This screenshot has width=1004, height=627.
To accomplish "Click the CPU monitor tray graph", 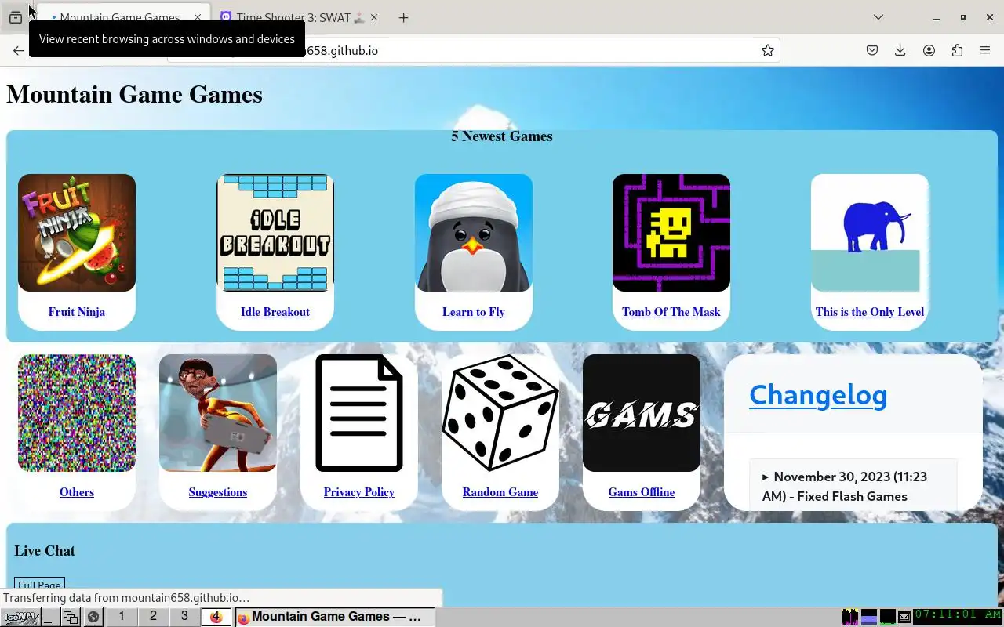I will pos(850,617).
